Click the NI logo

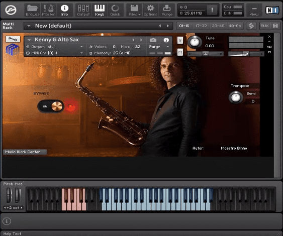[x=272, y=10]
